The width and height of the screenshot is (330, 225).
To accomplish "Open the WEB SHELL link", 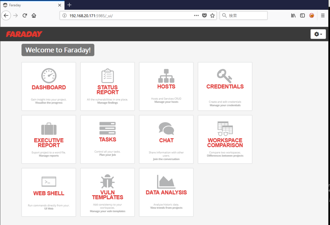I will point(49,193).
